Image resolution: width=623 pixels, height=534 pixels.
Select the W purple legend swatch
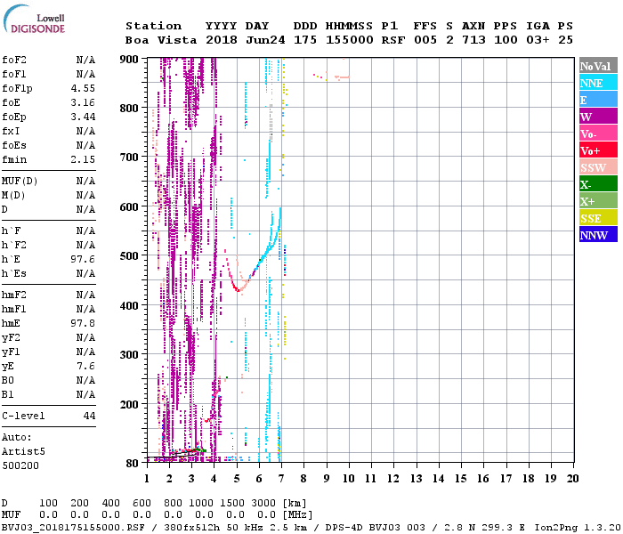598,117
